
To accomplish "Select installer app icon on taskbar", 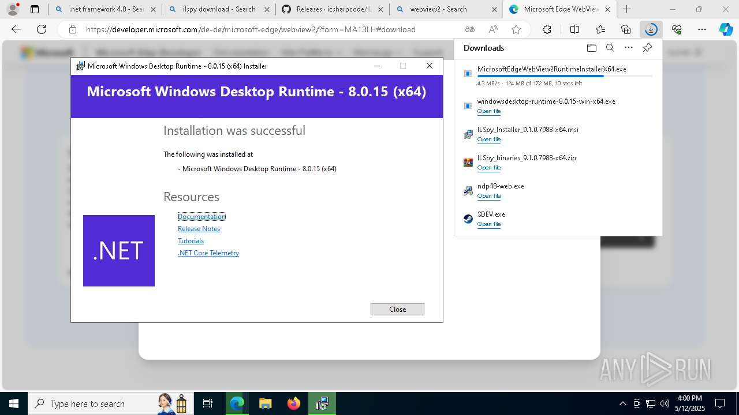I will (x=322, y=403).
